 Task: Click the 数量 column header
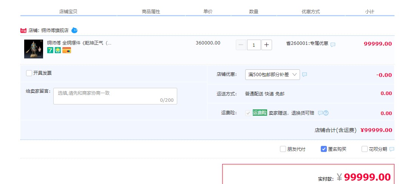coord(254,12)
